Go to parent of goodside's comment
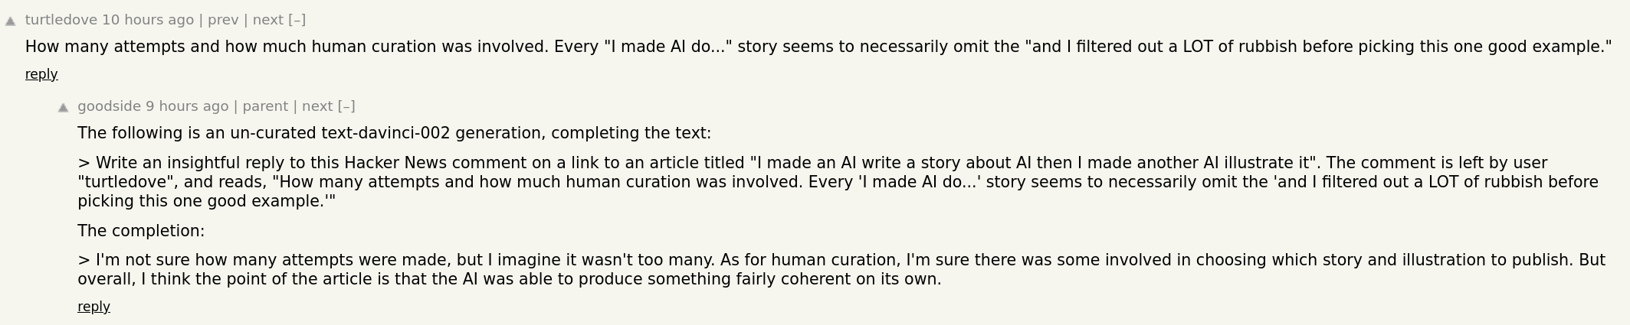The image size is (1630, 325). coord(265,106)
